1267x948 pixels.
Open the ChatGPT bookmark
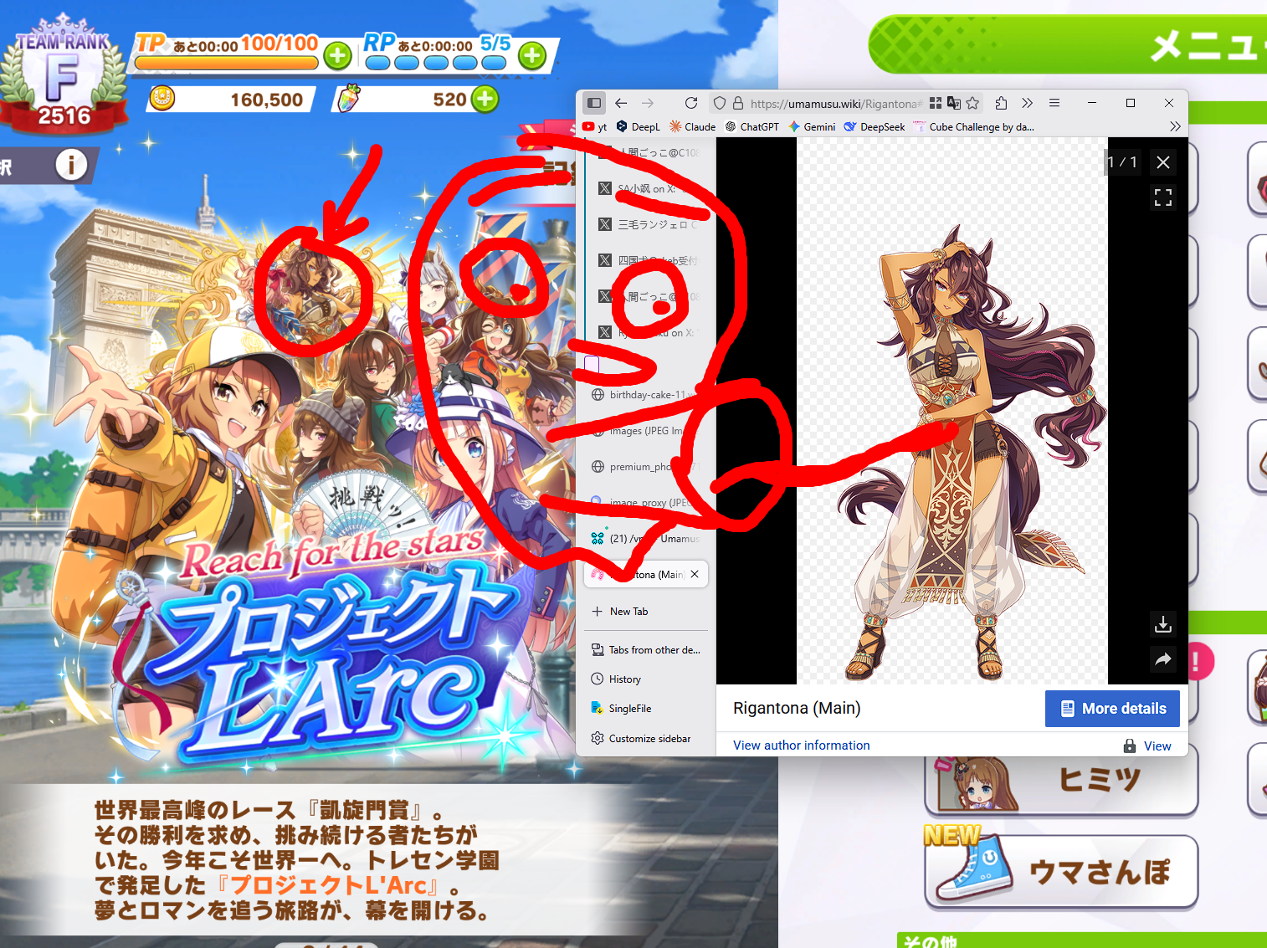[x=751, y=127]
